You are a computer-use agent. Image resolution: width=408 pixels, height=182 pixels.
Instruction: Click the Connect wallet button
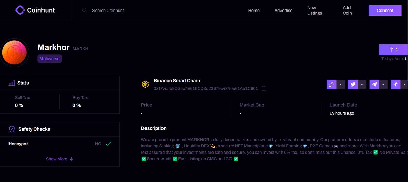click(x=385, y=11)
